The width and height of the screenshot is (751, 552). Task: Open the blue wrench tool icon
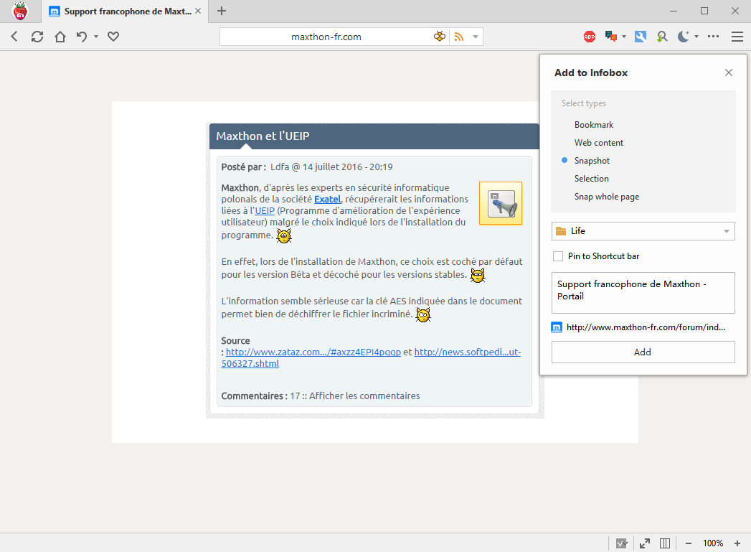point(641,37)
